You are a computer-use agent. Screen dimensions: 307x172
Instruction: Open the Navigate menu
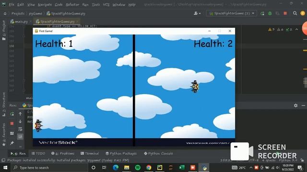coord(45,4)
